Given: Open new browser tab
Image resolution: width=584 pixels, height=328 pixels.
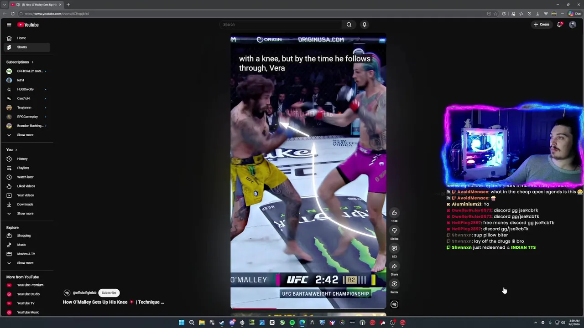Looking at the screenshot, I should [x=68, y=5].
